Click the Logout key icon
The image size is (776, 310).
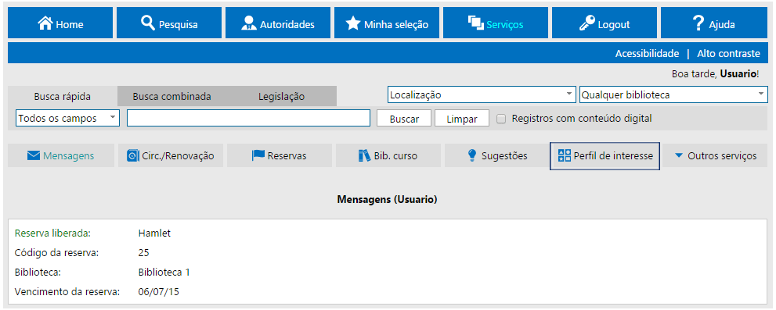(587, 23)
